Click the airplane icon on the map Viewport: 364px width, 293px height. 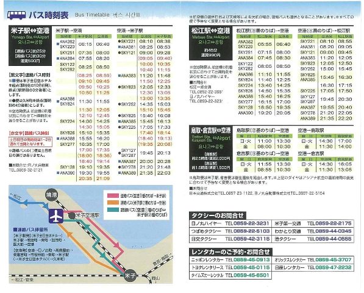pyautogui.click(x=56, y=216)
